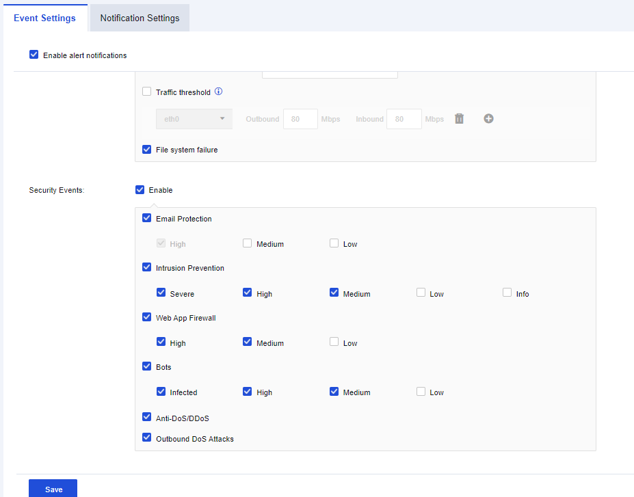Image resolution: width=634 pixels, height=497 pixels.
Task: Click the trash icon to delete threshold row
Action: (x=460, y=119)
